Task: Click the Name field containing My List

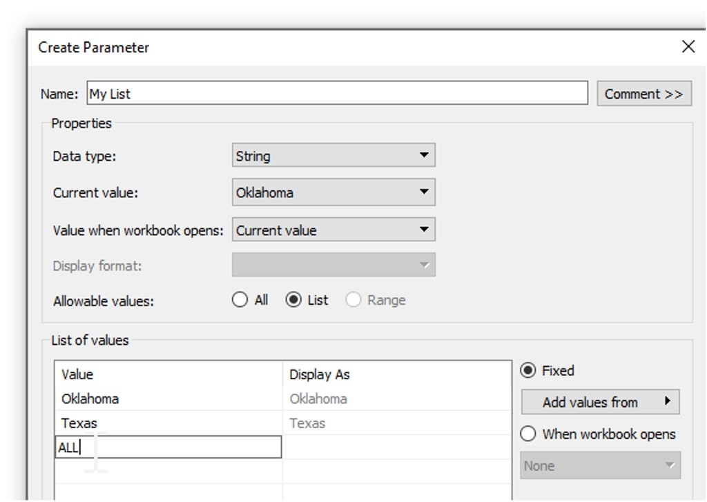Action: click(337, 93)
